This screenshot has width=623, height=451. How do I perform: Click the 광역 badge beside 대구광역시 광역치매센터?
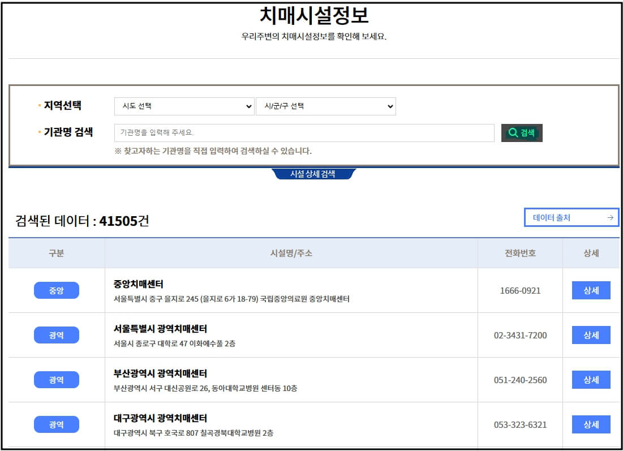[56, 424]
